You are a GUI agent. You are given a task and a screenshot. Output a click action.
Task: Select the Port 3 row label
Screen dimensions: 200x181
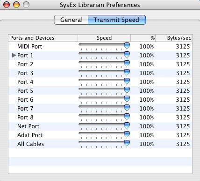25,73
